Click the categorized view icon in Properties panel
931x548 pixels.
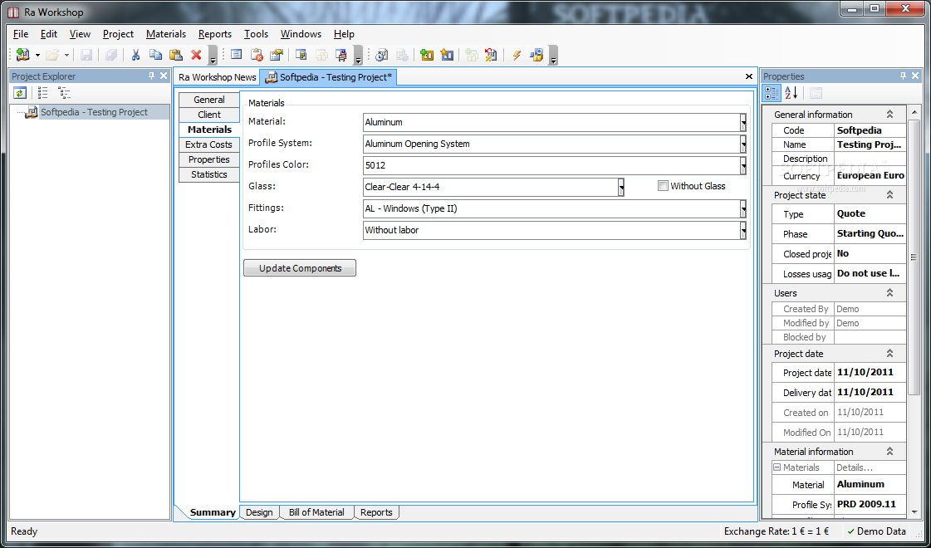point(772,93)
